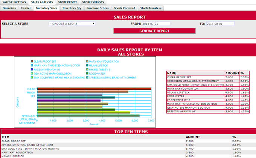256x158 pixels.
Task: Click SMA GOLD FIRST INFANT MILK in summary table
Action: tap(196, 85)
